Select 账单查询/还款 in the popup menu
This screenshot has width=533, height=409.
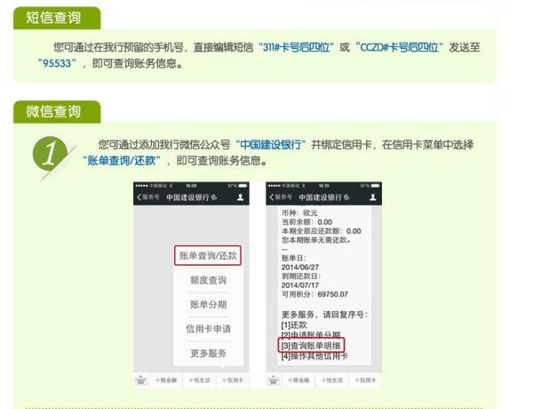[208, 255]
